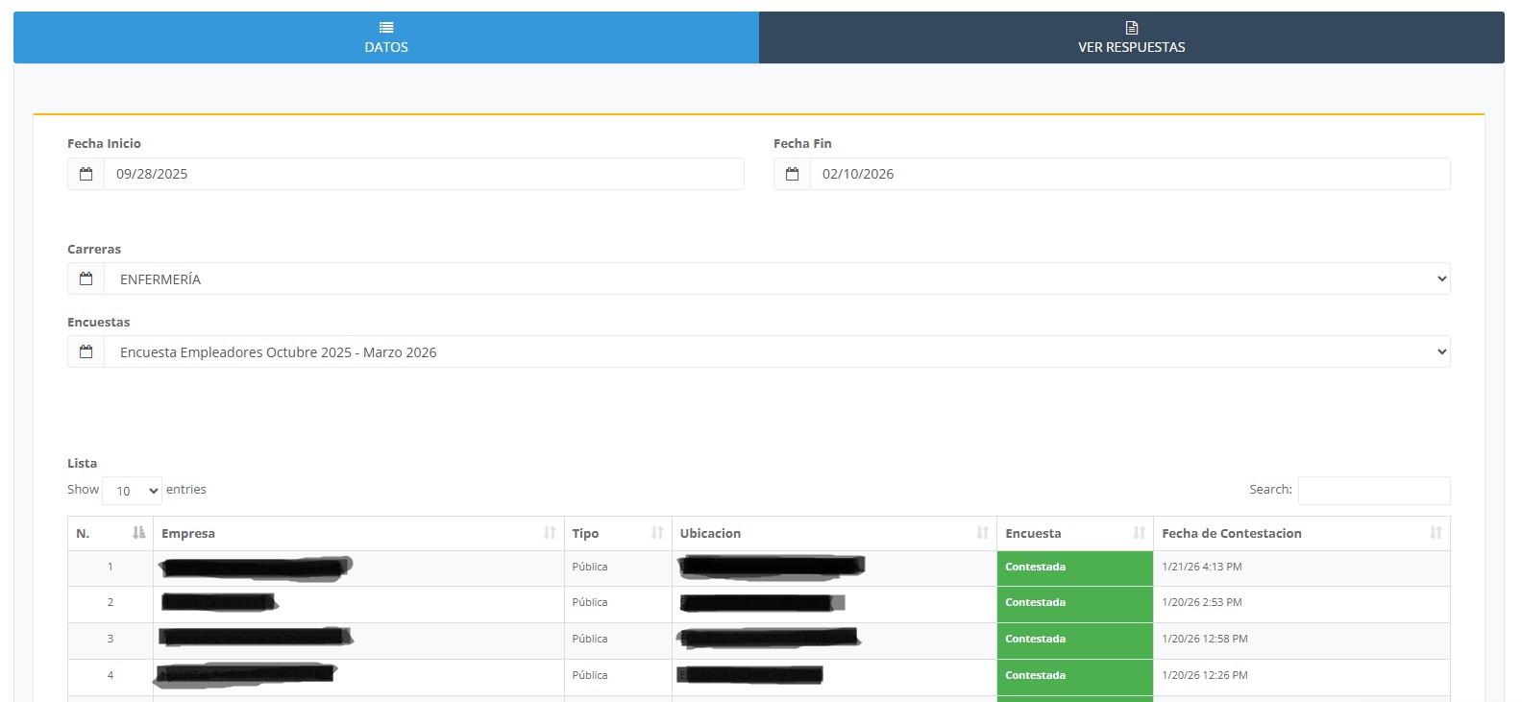Open the Carreras dropdown showing ENFERMERÍA
This screenshot has width=1522, height=702.
click(777, 278)
